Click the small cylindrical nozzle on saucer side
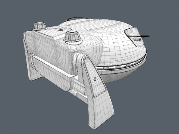The image size is (179, 134). coord(137,39)
